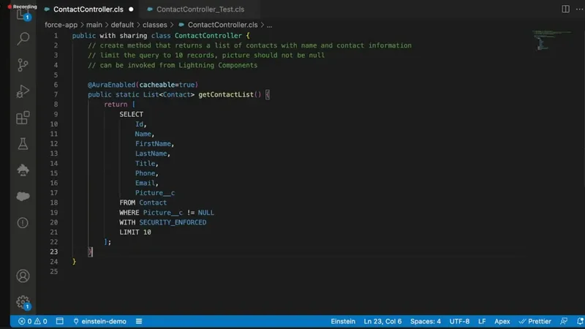Click the code minimap preview

pyautogui.click(x=551, y=40)
